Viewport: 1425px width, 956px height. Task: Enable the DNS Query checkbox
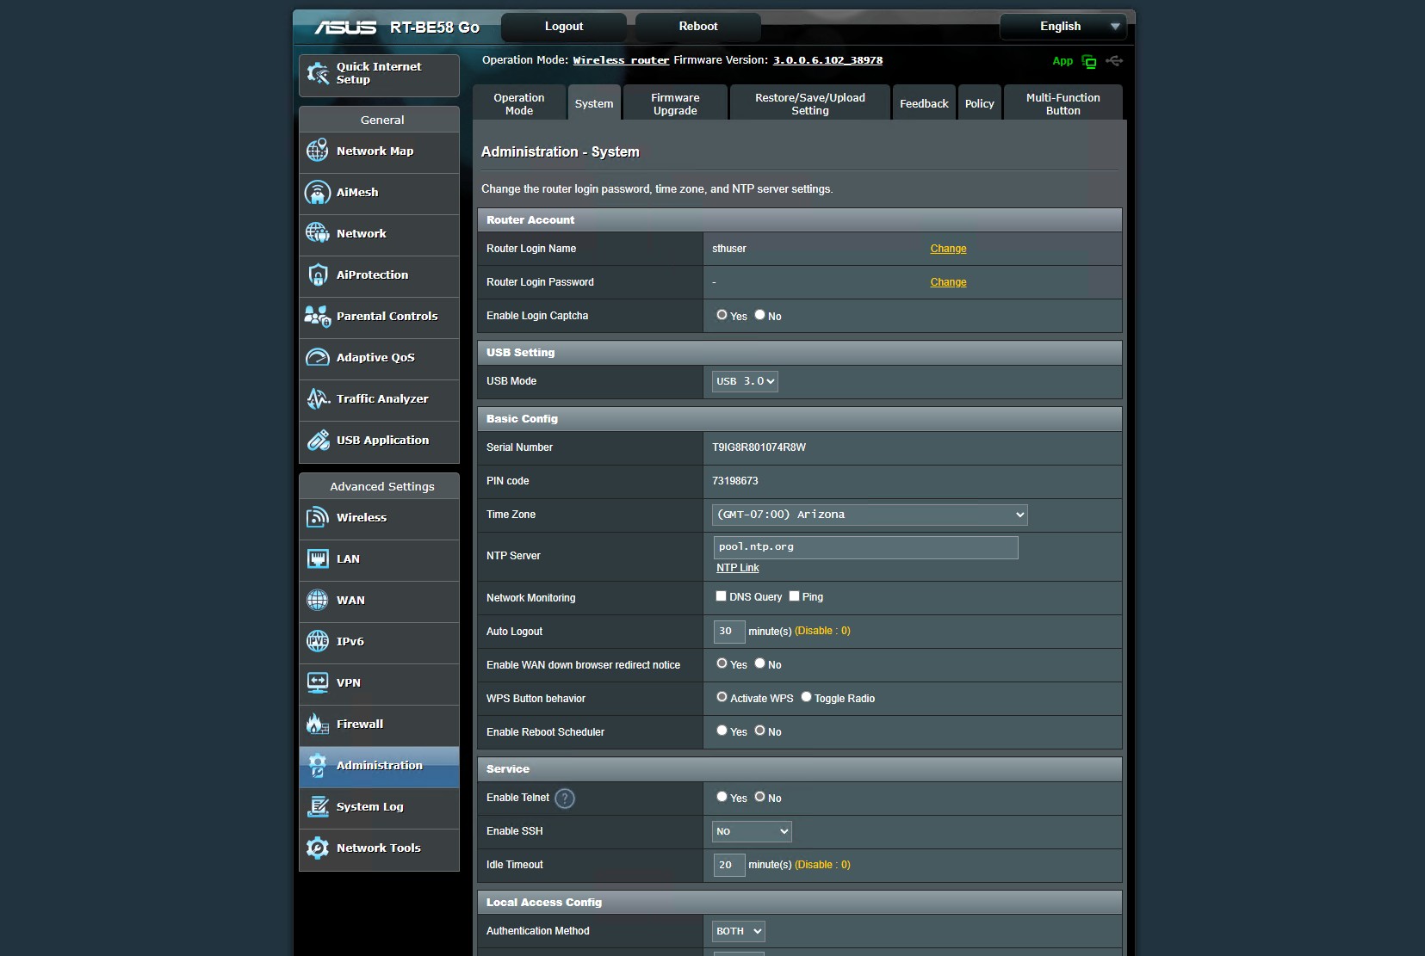tap(722, 596)
